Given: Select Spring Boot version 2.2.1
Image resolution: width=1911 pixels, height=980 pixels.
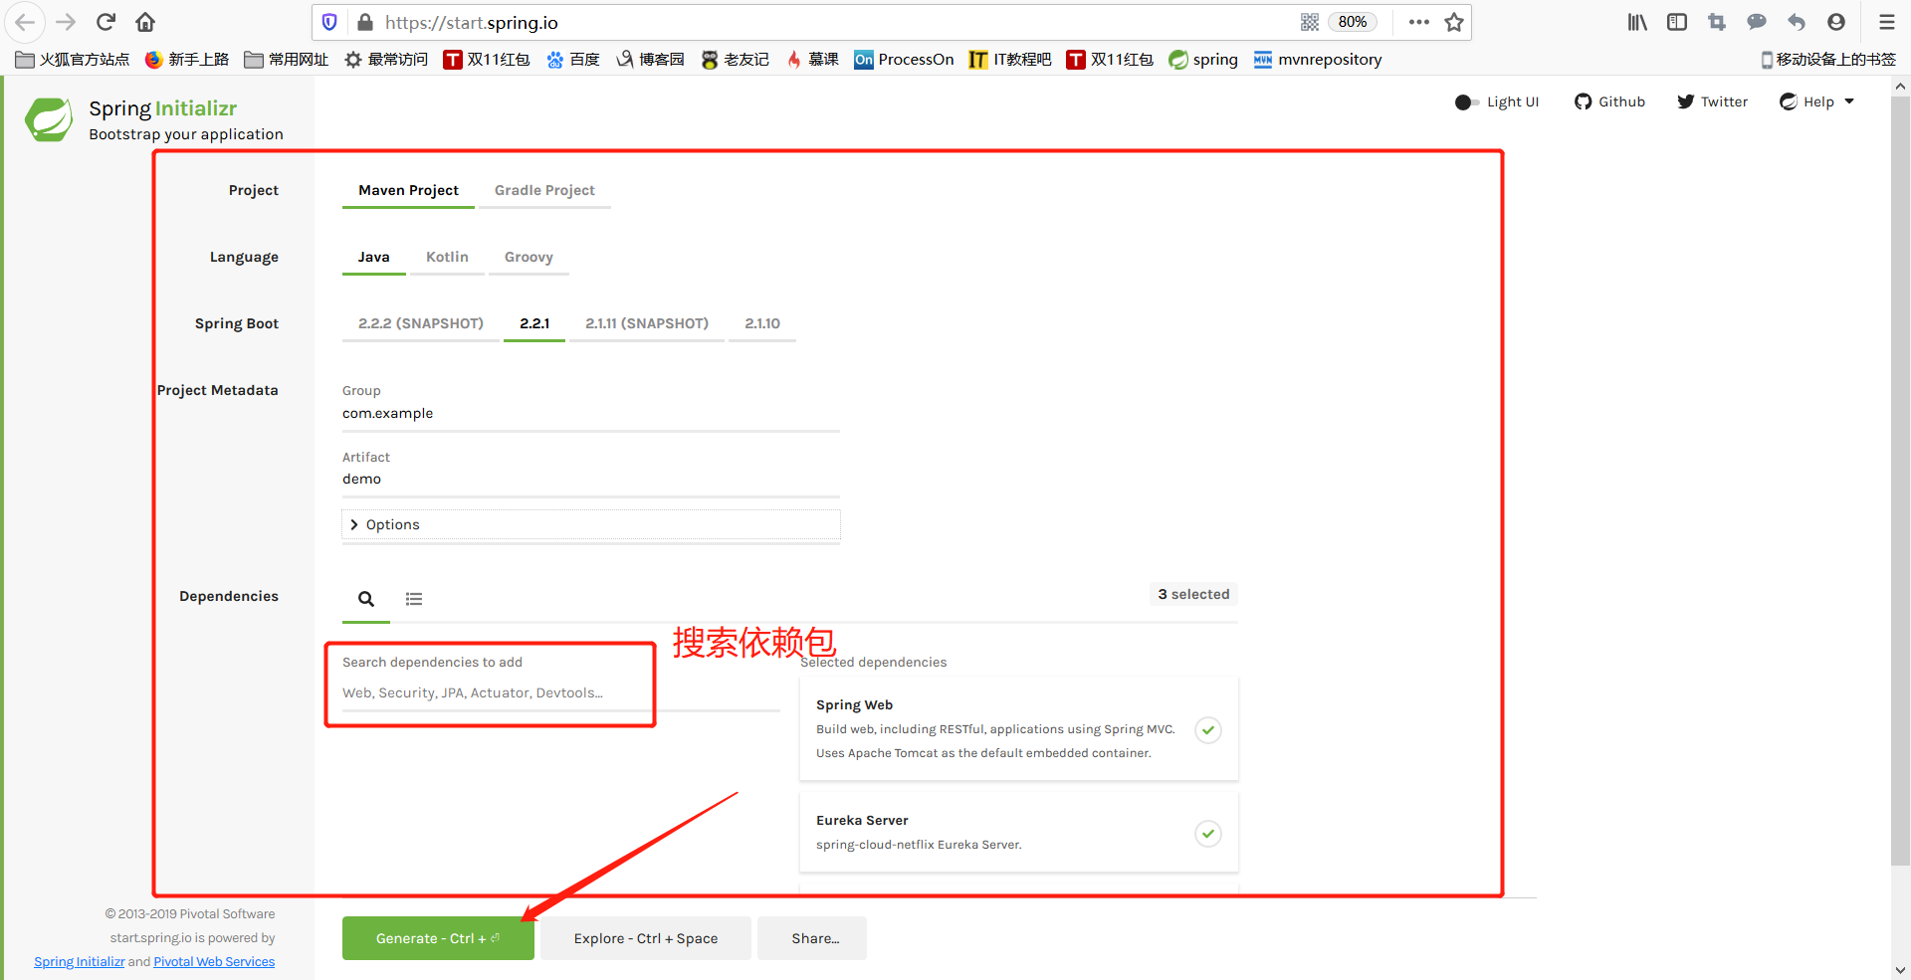Looking at the screenshot, I should point(534,323).
